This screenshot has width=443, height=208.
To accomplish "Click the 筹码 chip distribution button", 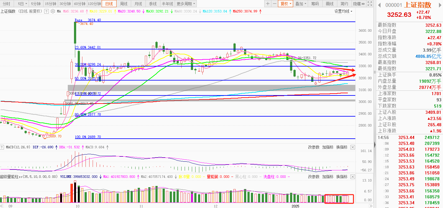I will tap(315, 4).
